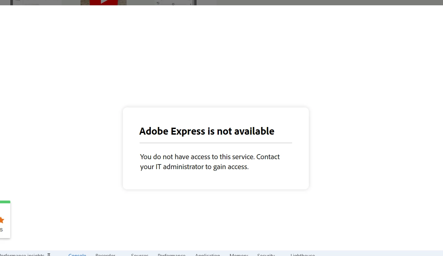Open the Recorder tab in DevTools
Image resolution: width=443 pixels, height=256 pixels.
click(105, 254)
